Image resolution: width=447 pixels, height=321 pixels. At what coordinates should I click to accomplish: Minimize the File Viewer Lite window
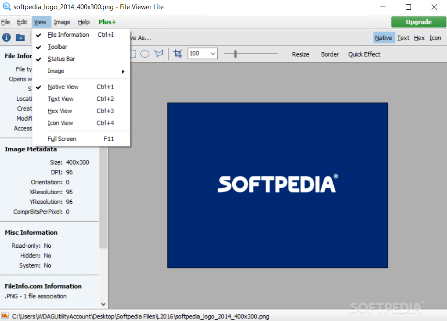point(383,7)
